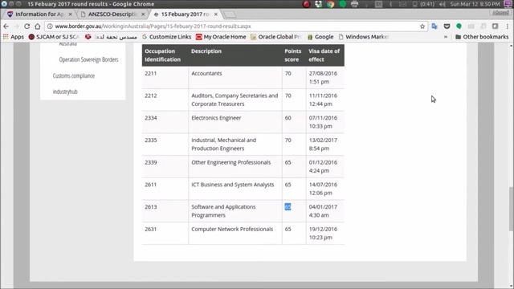Open the clock showing Sun Mar 12
Screen dimensions: 514x289
pos(475,4)
